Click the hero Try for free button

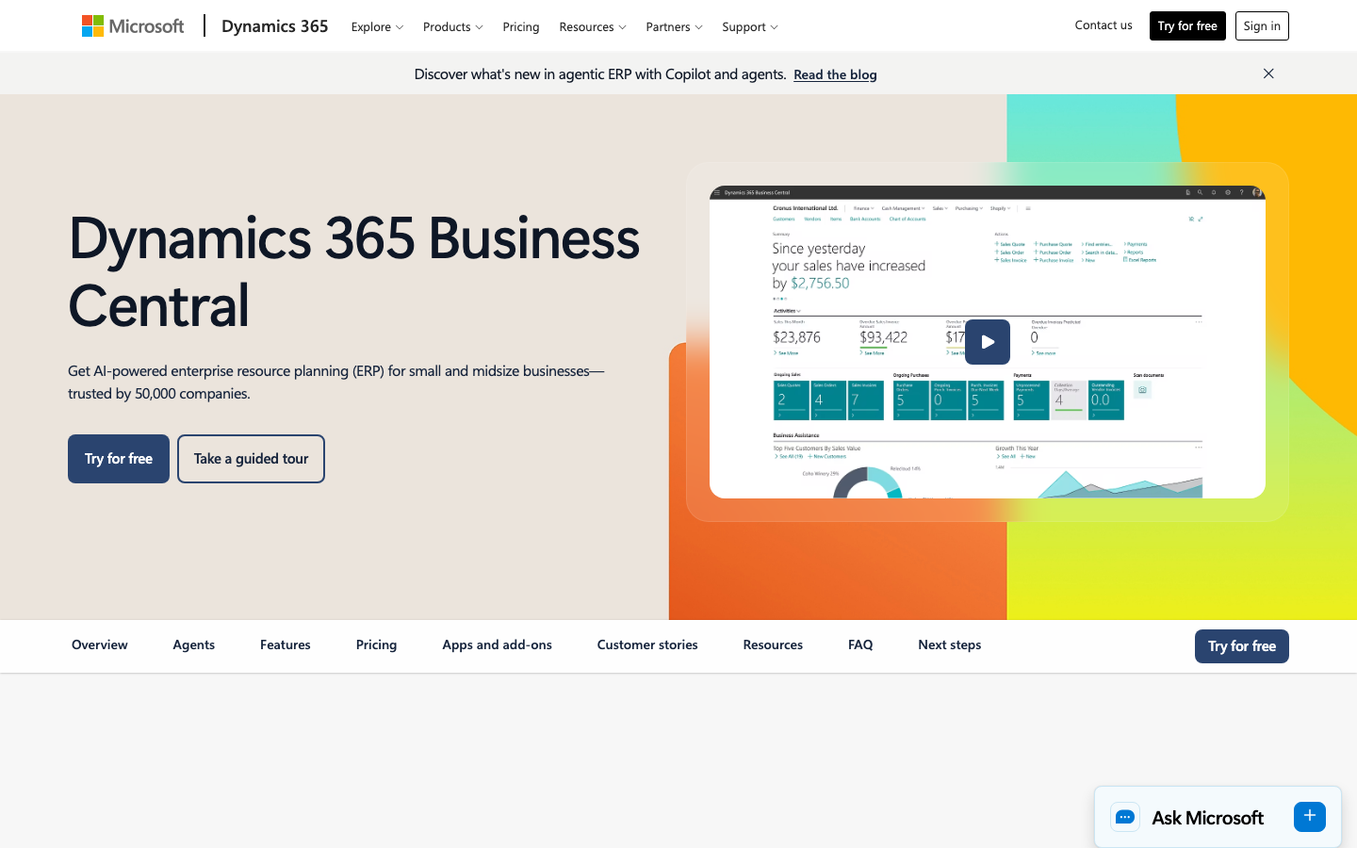119,459
